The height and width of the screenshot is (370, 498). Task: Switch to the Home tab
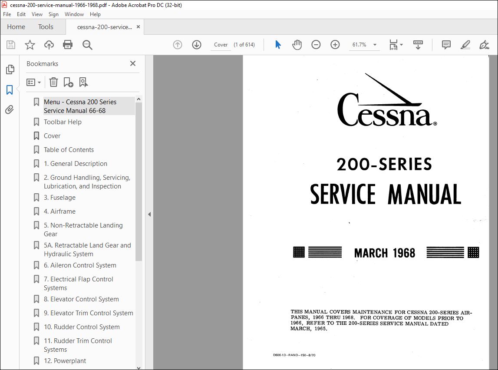[x=16, y=27]
